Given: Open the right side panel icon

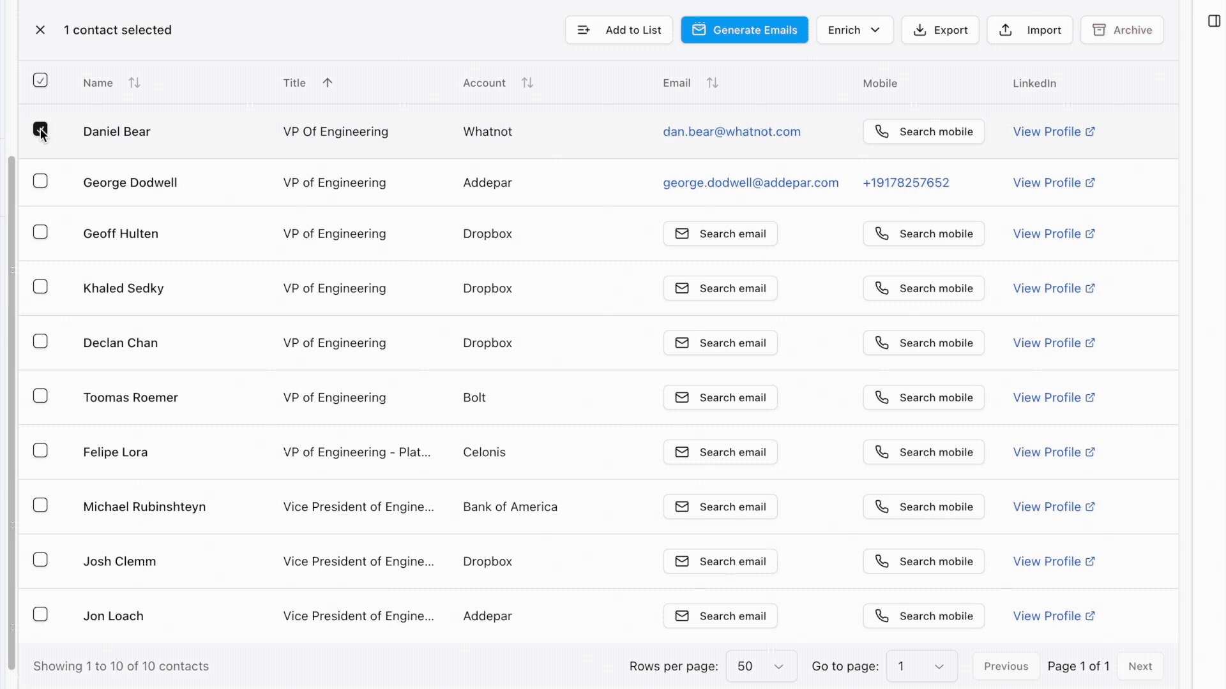Looking at the screenshot, I should (x=1214, y=20).
